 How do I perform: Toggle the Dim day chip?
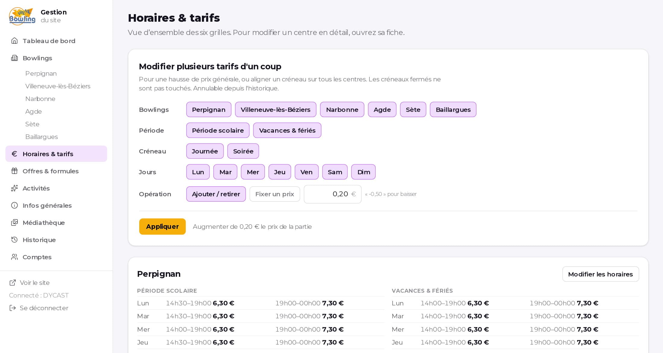(x=363, y=172)
